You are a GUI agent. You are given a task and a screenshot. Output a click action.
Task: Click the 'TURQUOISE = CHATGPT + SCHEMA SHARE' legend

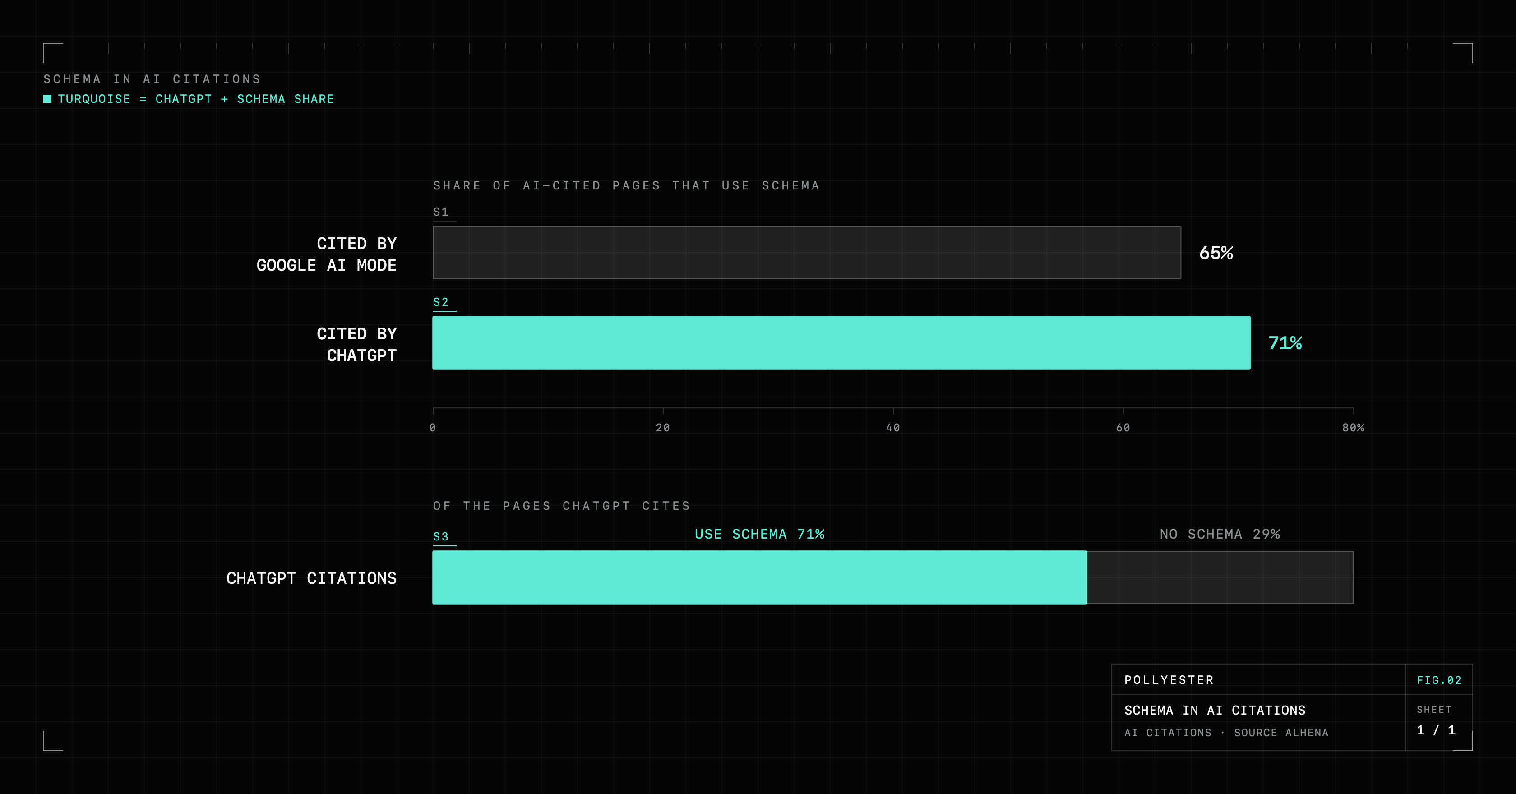189,99
